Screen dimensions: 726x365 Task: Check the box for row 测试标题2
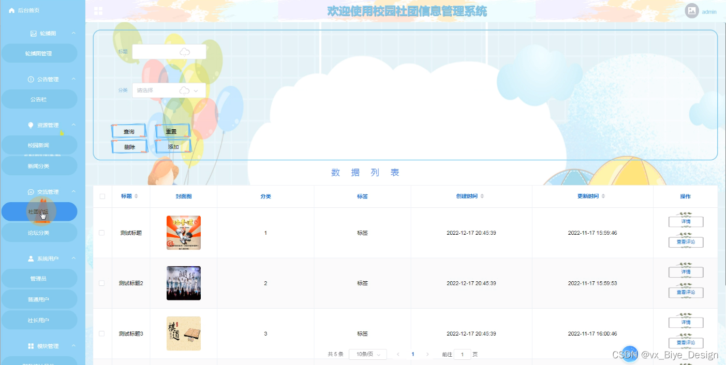point(102,283)
